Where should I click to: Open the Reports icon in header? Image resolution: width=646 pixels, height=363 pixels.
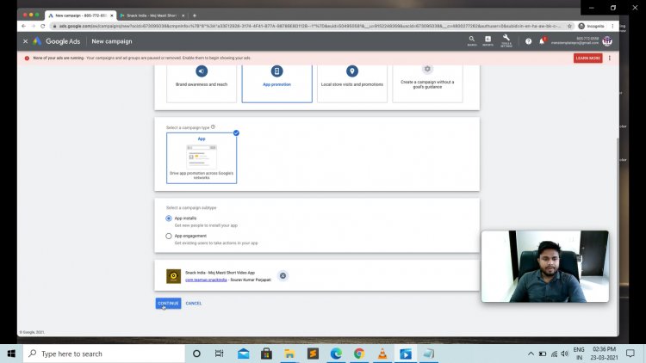488,40
